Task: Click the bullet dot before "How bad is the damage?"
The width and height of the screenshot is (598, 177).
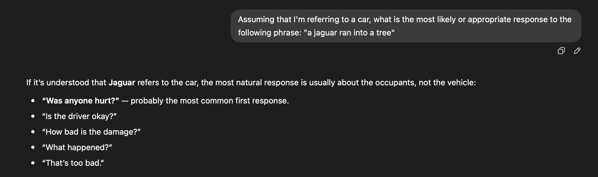Action: point(33,132)
